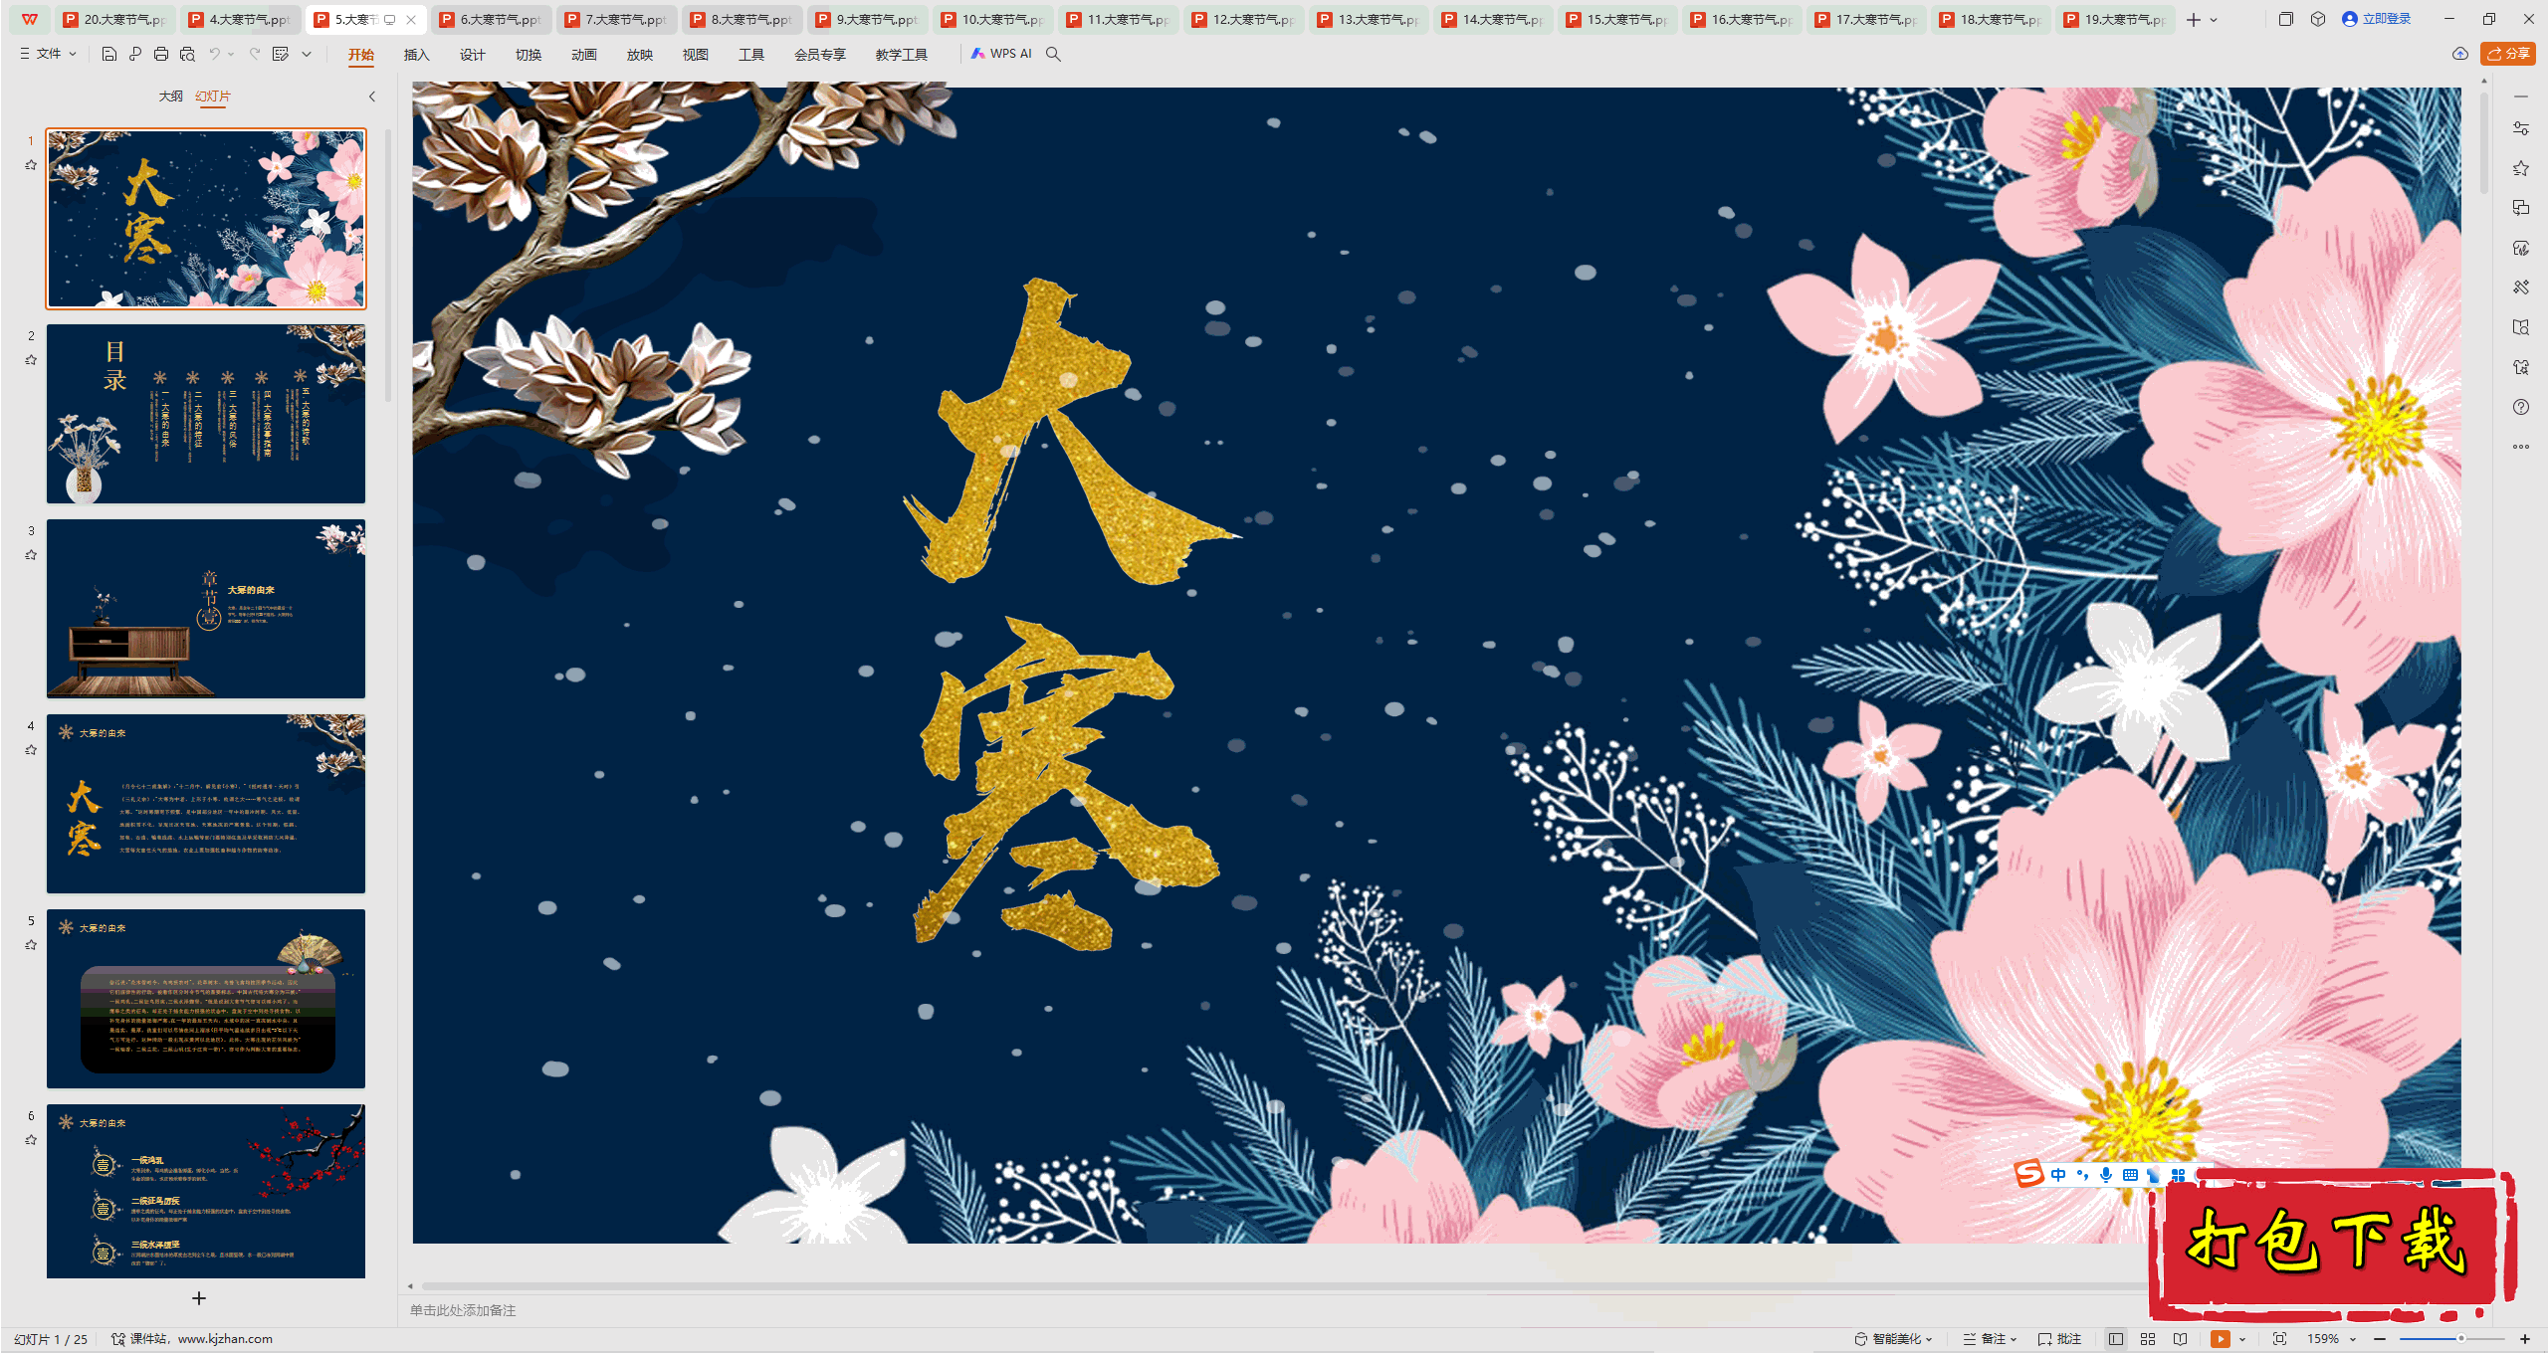Open the 文件 menu
This screenshot has height=1353, width=2548.
[48, 54]
